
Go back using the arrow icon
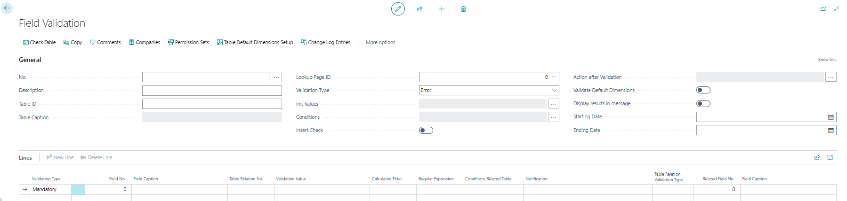point(7,8)
